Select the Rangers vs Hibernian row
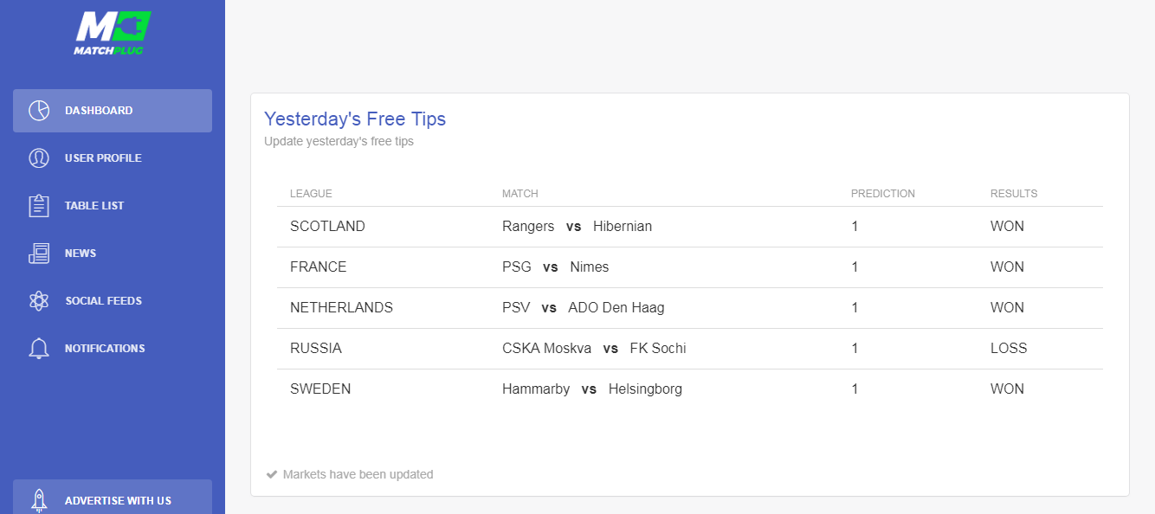 690,227
